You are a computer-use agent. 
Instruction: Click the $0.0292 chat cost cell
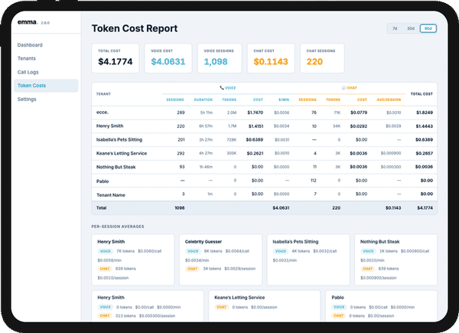pos(359,126)
